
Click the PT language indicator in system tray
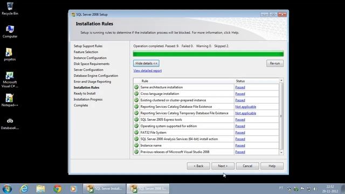click(281, 188)
